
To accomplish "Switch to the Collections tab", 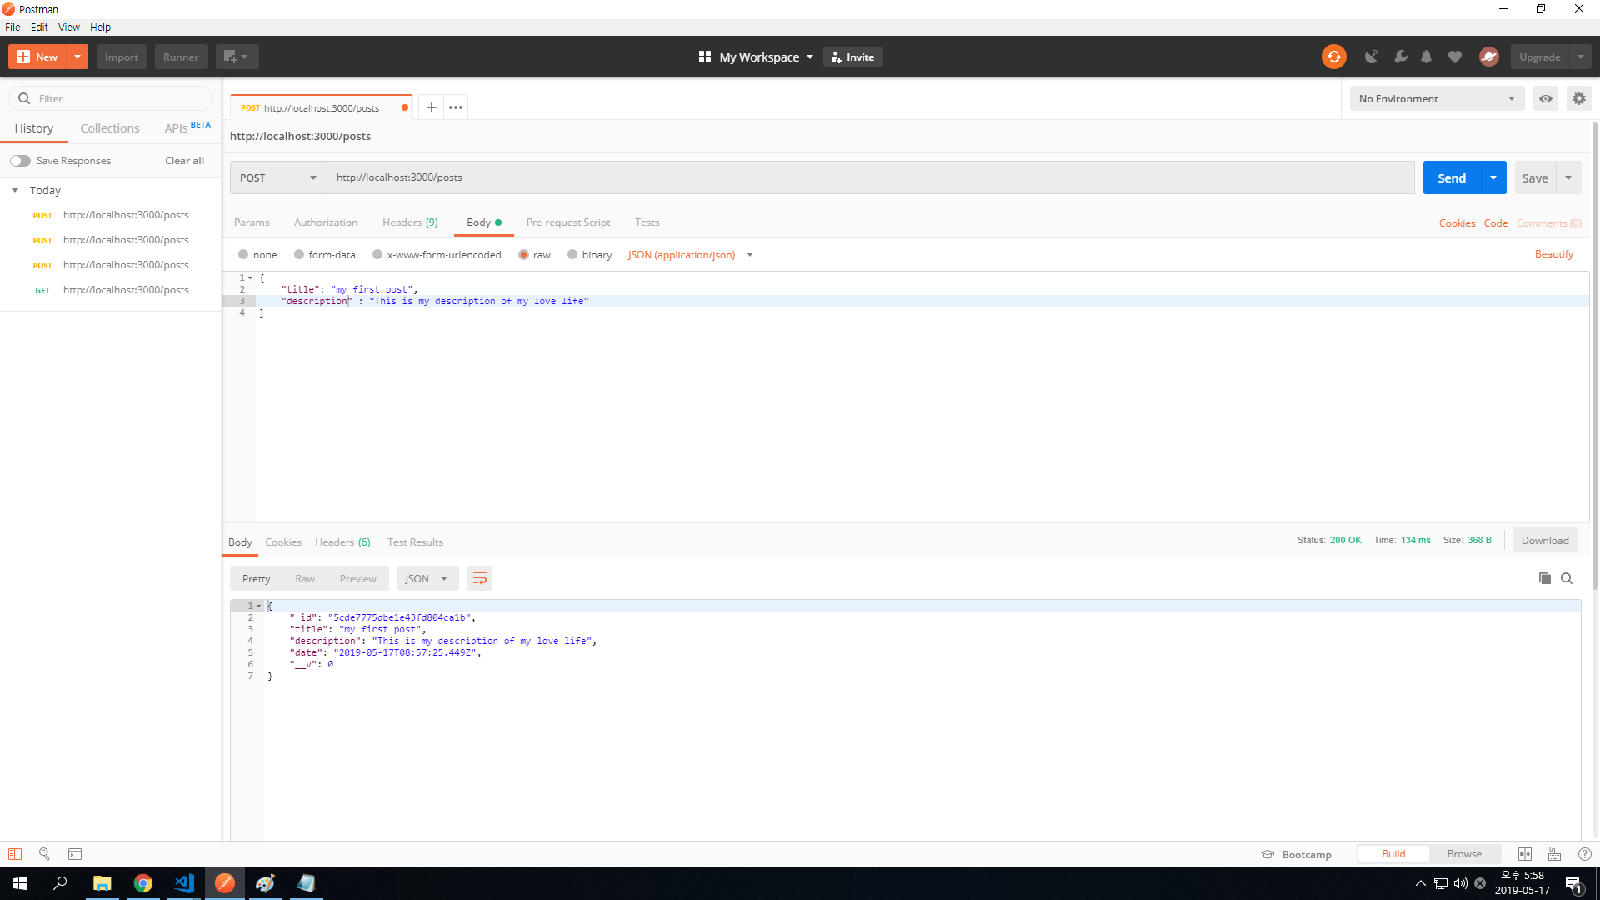I will [x=110, y=127].
